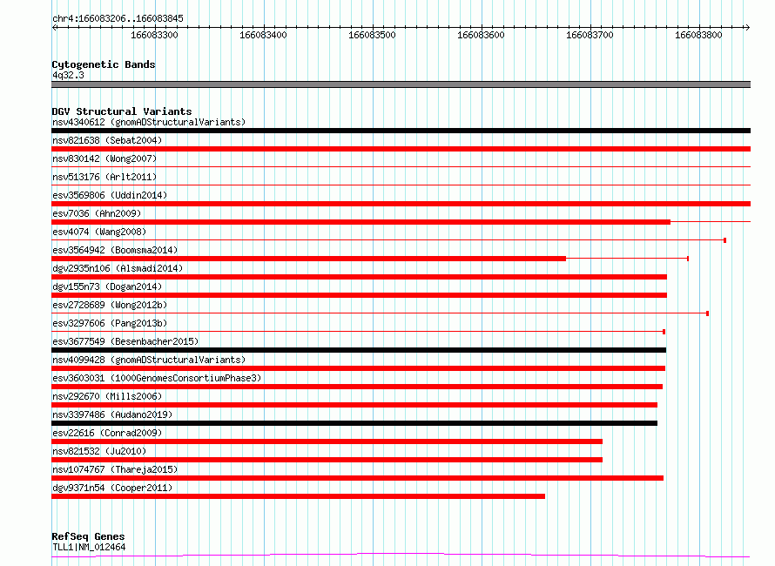Open variant esv3564942 (Boomsma2014) label

(115, 250)
